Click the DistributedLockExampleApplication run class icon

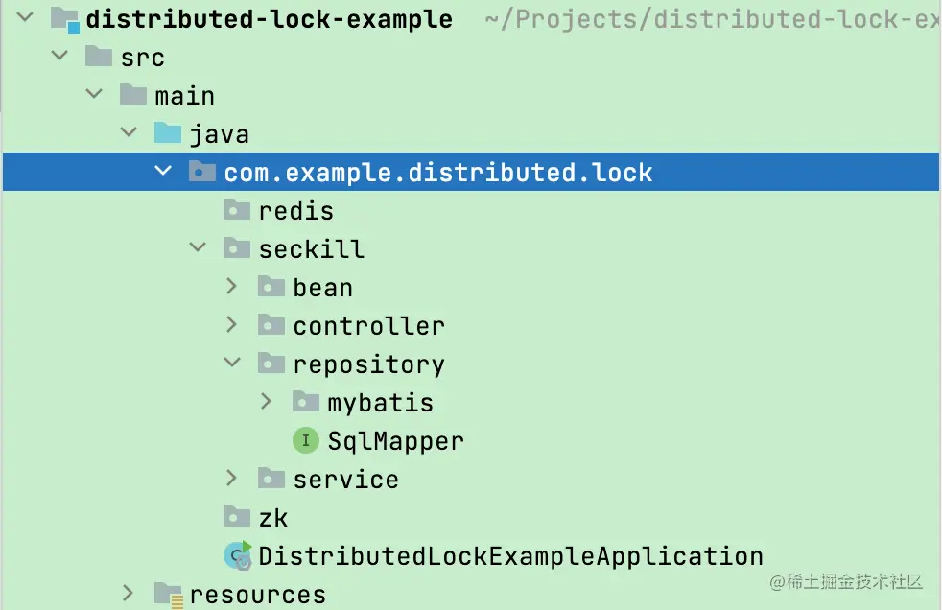(238, 555)
